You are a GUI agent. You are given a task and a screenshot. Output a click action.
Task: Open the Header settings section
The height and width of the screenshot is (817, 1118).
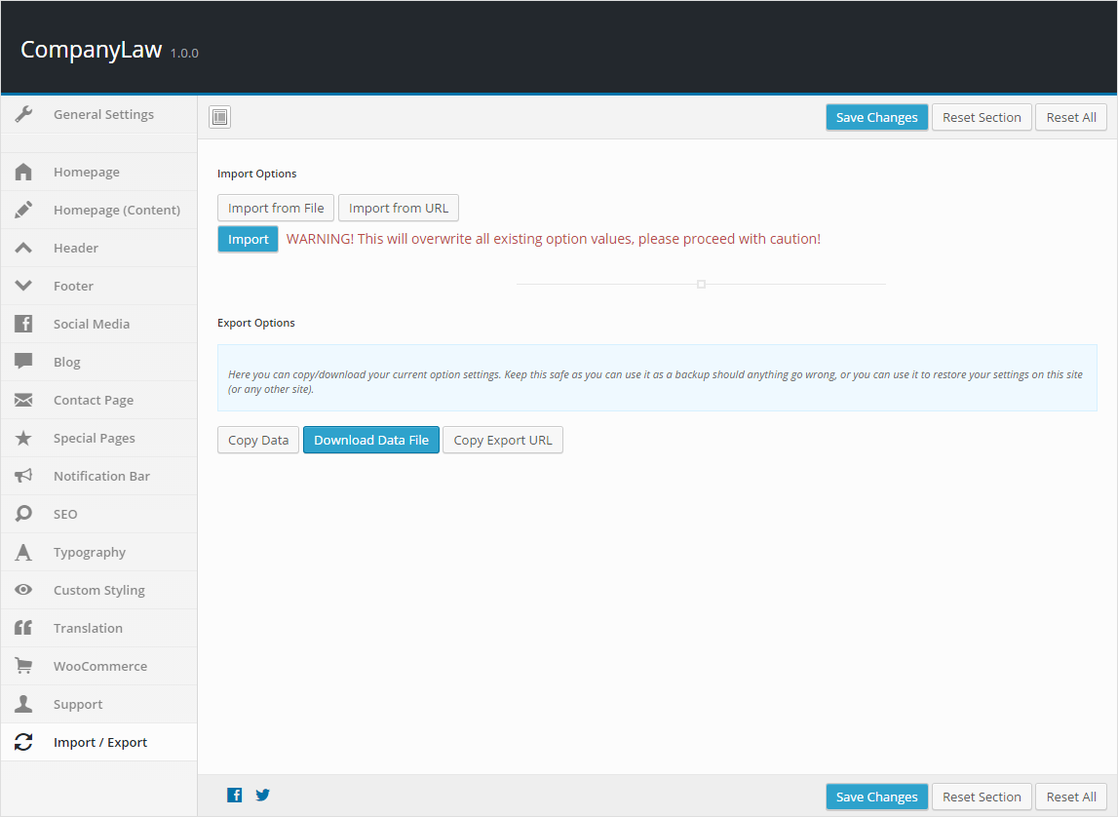[76, 248]
